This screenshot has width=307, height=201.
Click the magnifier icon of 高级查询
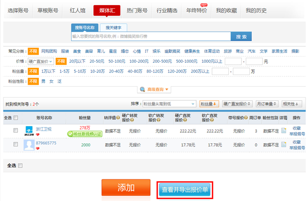pos(143,89)
